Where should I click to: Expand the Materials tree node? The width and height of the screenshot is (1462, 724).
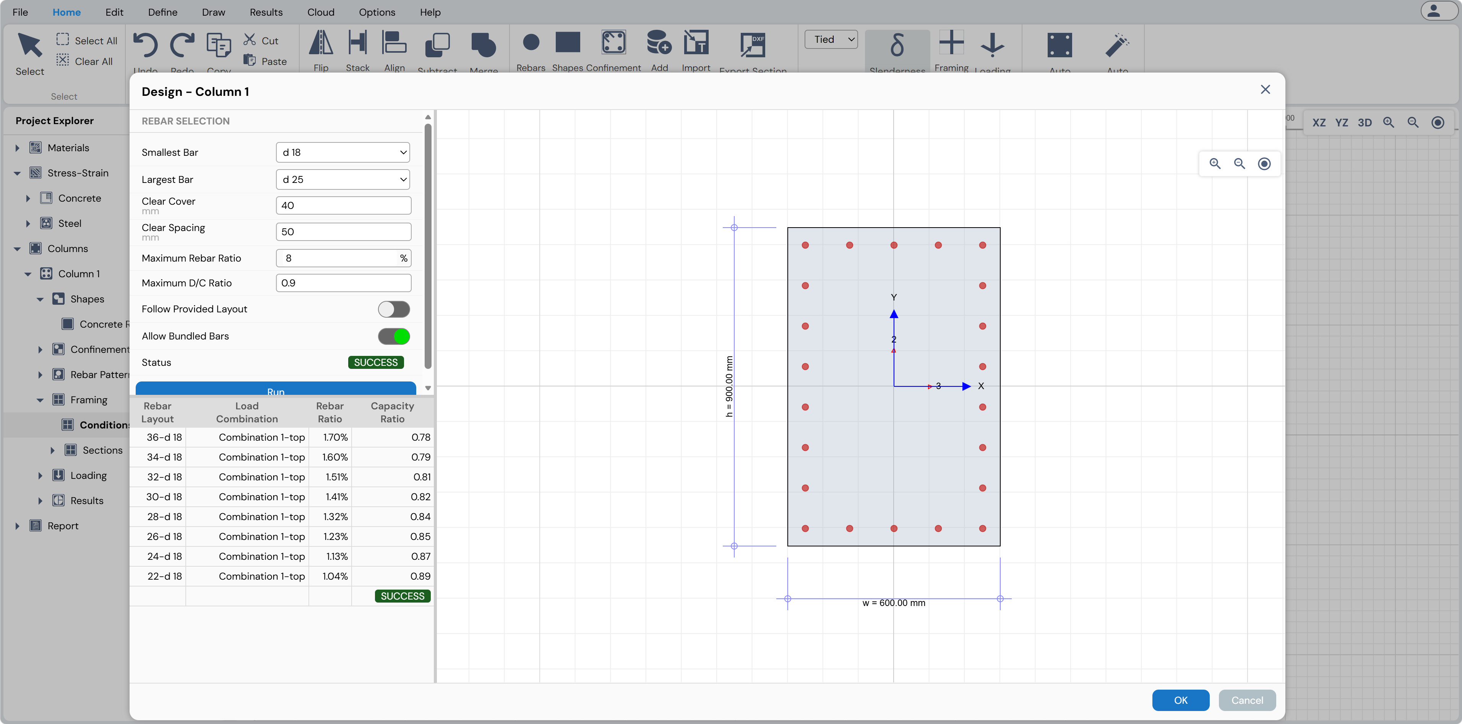click(x=17, y=148)
